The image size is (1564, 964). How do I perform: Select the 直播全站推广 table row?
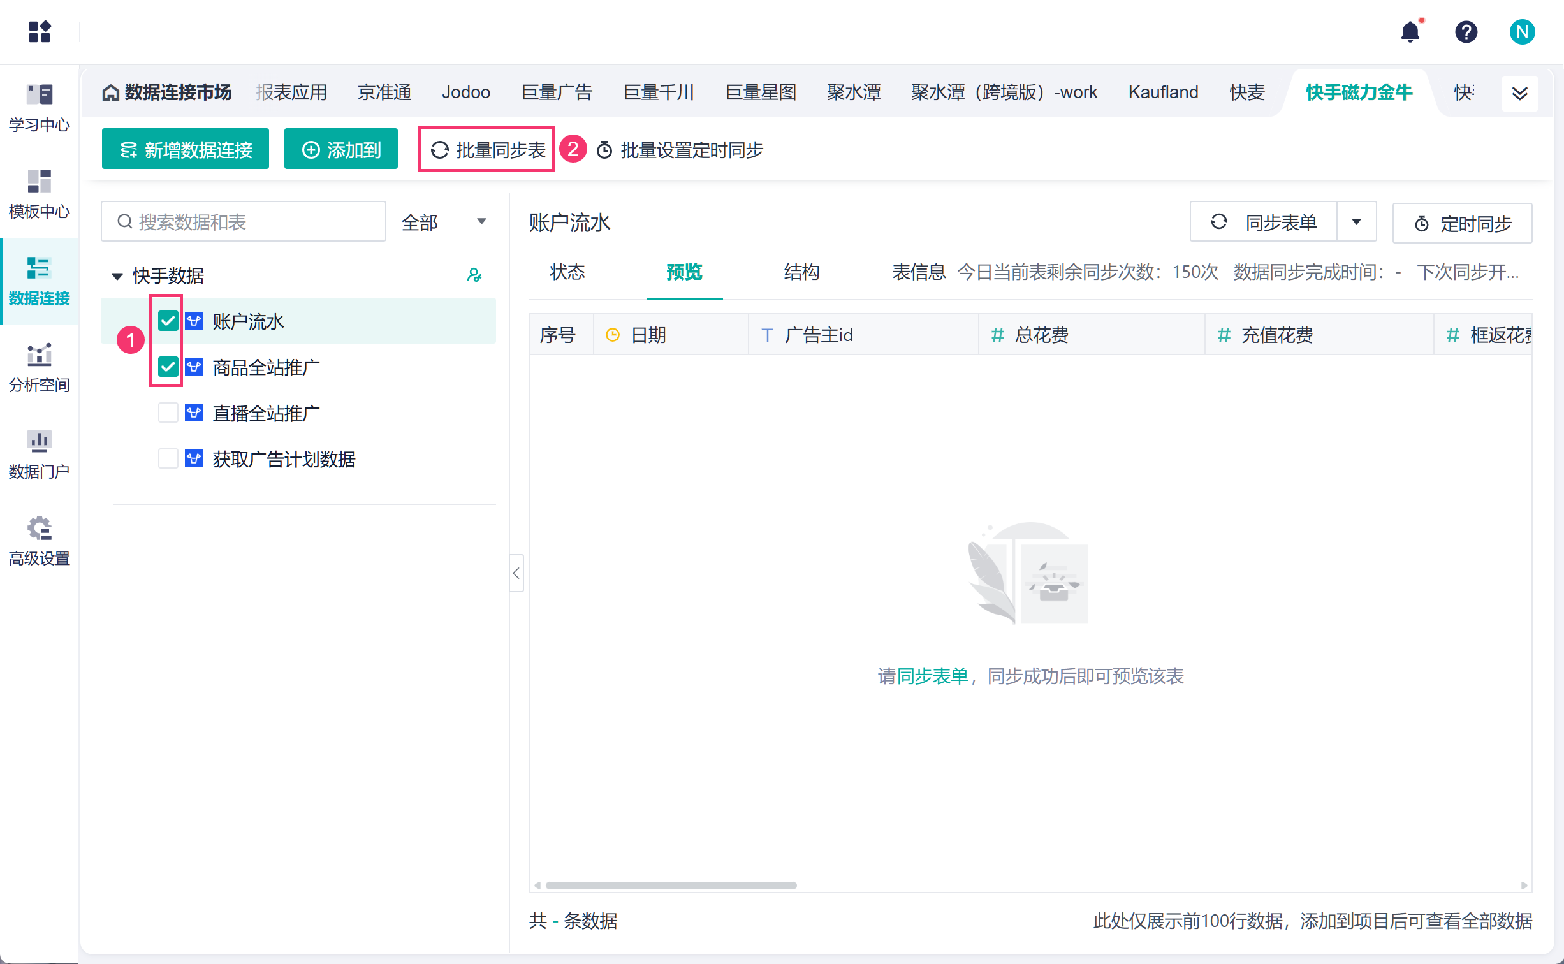click(x=298, y=413)
